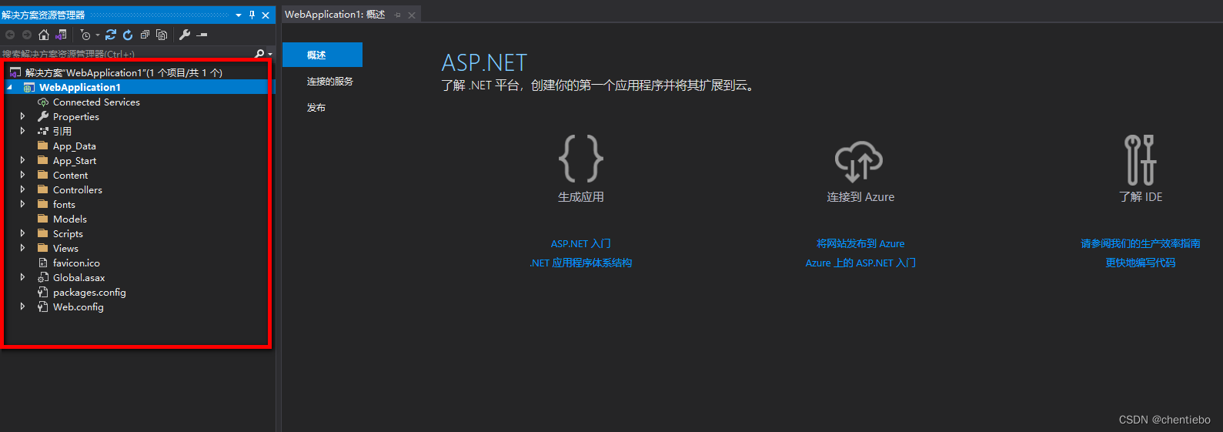Open the .NET 应用程序体系结构 link
This screenshot has height=432, width=1223.
581,263
